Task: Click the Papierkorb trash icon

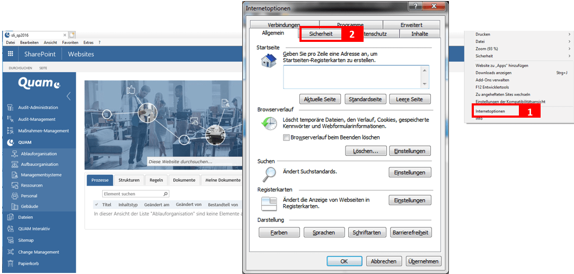Action: (11, 263)
